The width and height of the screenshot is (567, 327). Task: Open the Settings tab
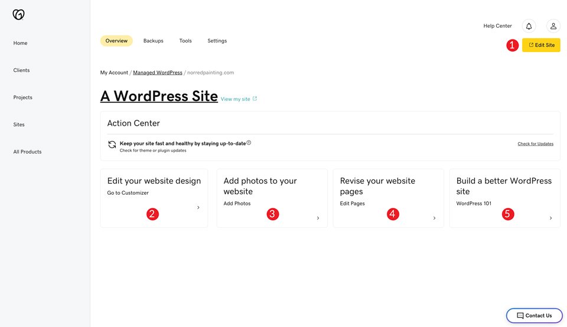point(217,41)
